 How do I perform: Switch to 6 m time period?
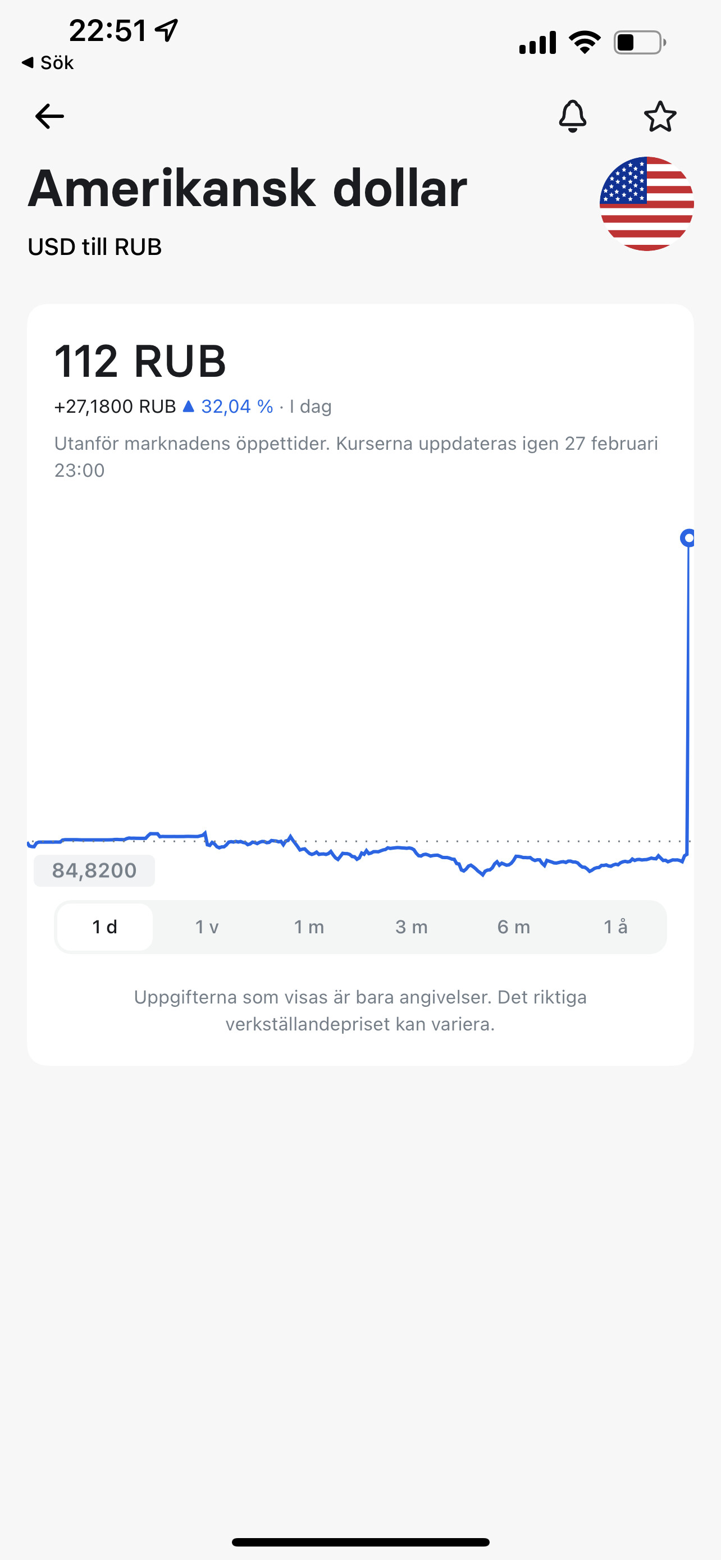[513, 927]
